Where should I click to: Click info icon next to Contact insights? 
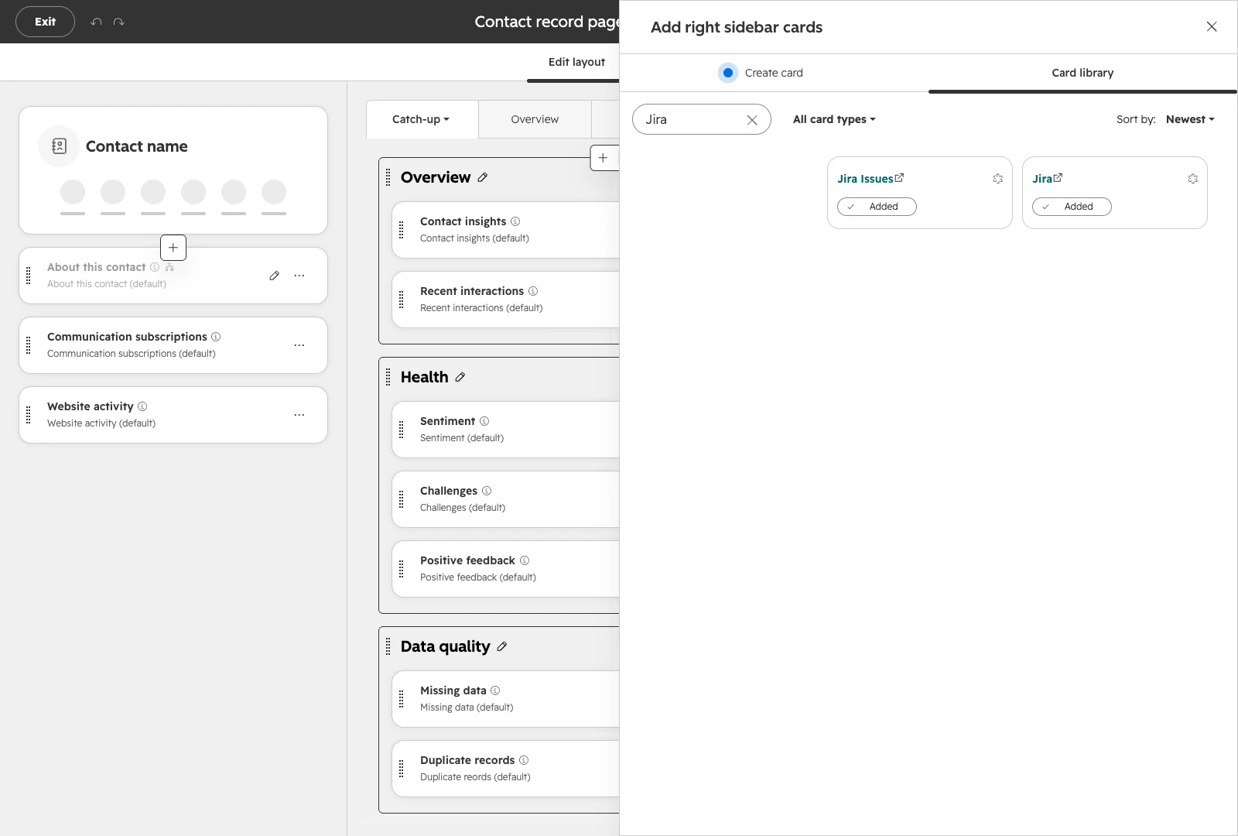point(515,221)
